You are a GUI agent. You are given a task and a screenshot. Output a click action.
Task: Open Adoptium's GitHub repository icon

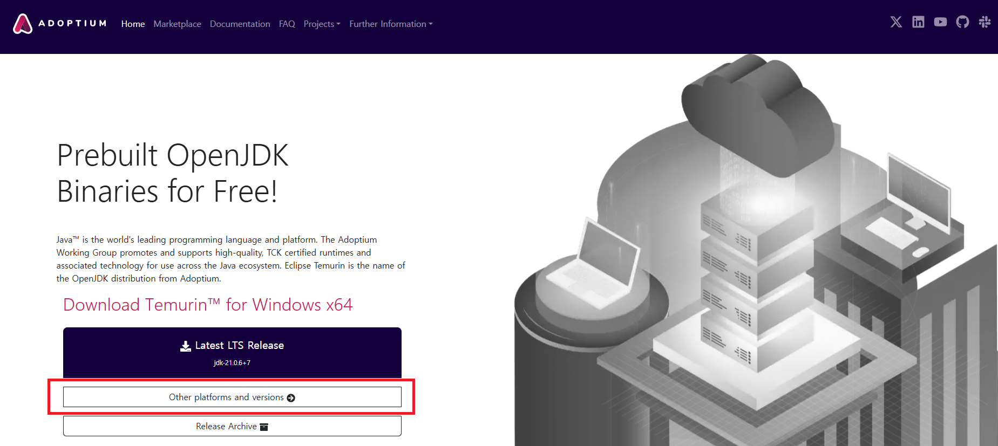click(962, 22)
